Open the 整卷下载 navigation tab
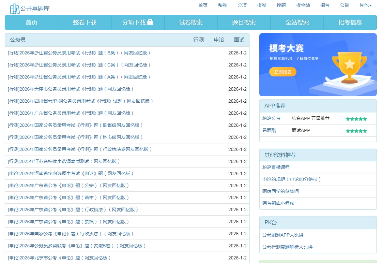This screenshot has width=382, height=263. pos(84,22)
